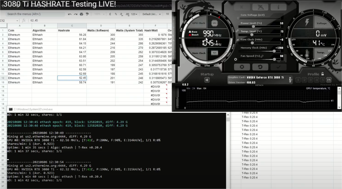
Task: Click the first #DIV/0! error cell
Action: tap(155, 87)
